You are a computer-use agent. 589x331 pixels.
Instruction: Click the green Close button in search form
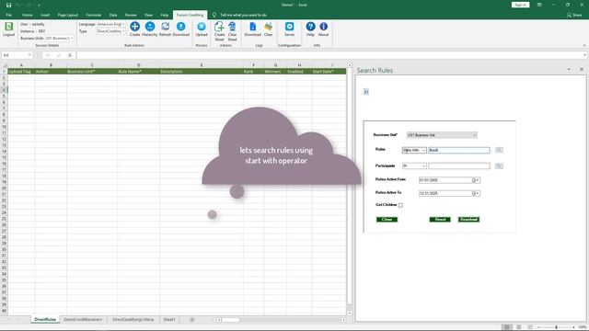pyautogui.click(x=387, y=220)
